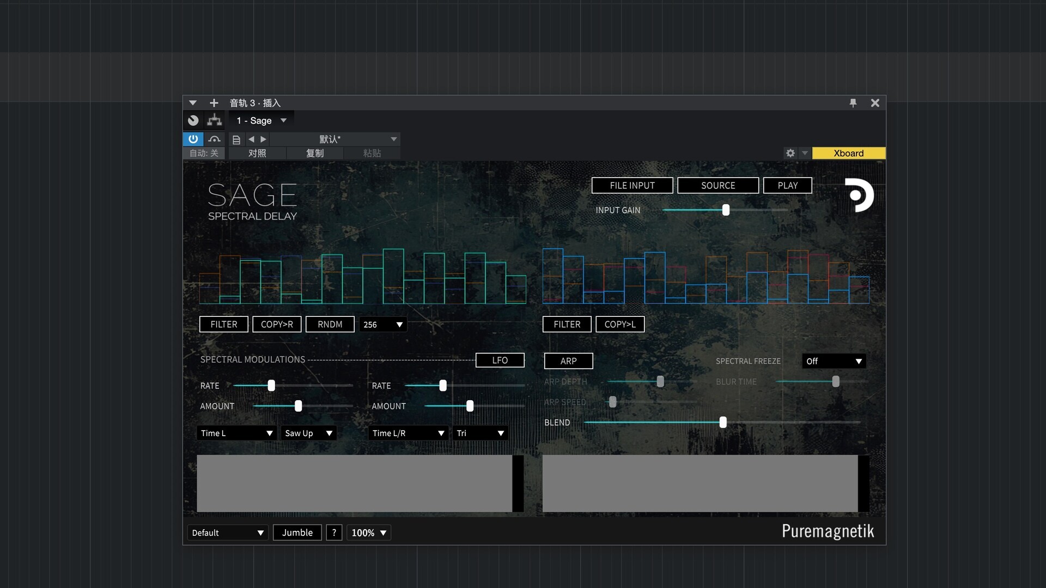Viewport: 1046px width, 588px height.
Task: Click the Puremagnetik circular logo icon
Action: coord(859,195)
